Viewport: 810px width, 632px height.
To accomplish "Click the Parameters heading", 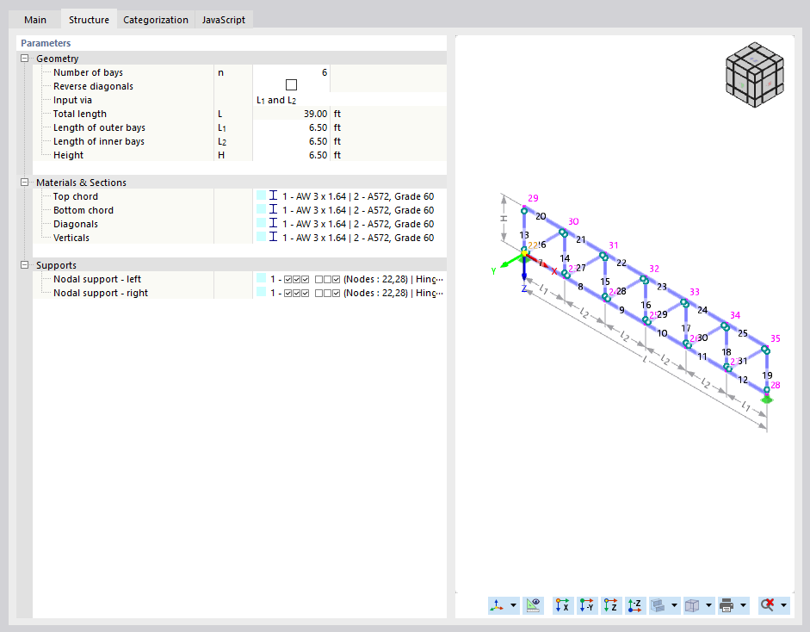I will 45,42.
